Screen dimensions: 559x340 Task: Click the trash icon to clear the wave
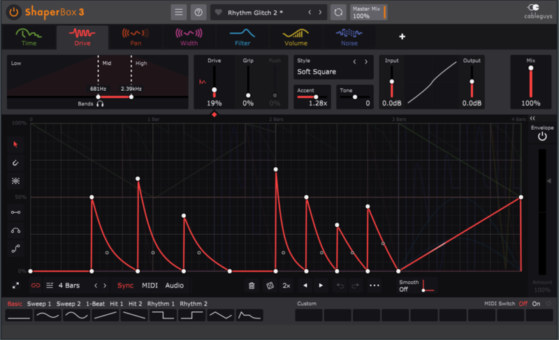(x=252, y=286)
